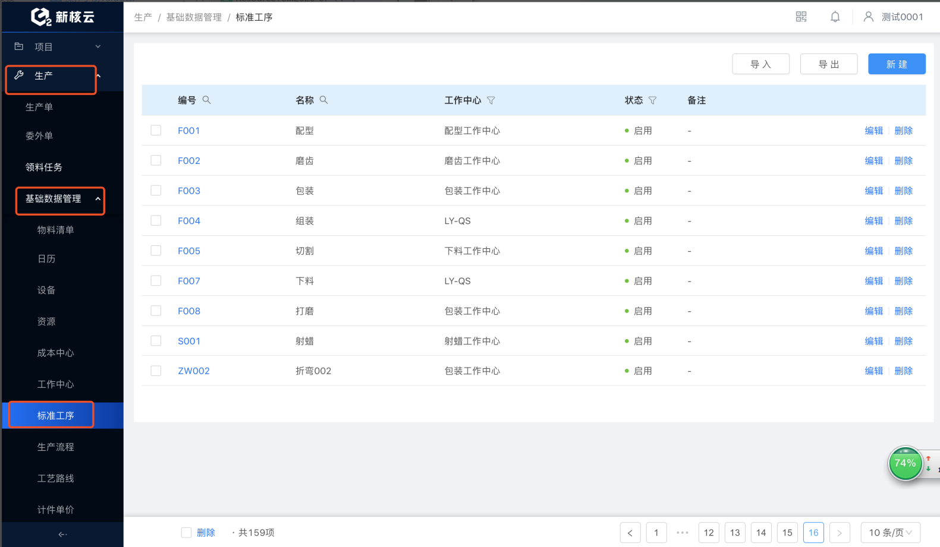Click the 射蜡工作中心 cell
Image resolution: width=940 pixels, height=547 pixels.
[x=472, y=341]
